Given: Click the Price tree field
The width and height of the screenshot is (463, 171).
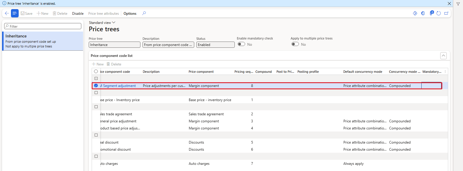Looking at the screenshot, I should coord(114,45).
